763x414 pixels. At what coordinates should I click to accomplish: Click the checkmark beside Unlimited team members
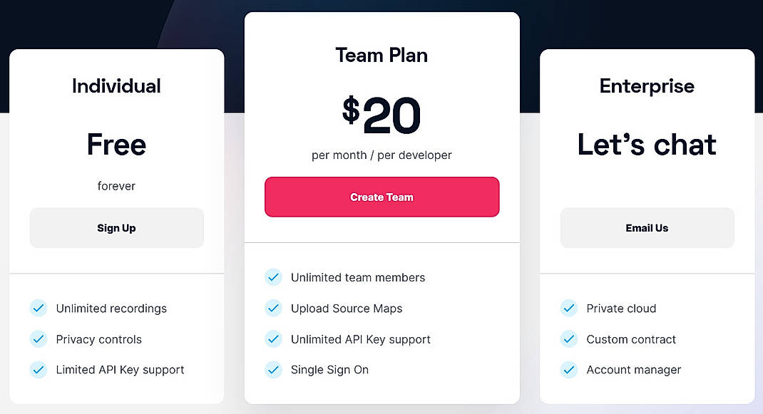tap(273, 277)
